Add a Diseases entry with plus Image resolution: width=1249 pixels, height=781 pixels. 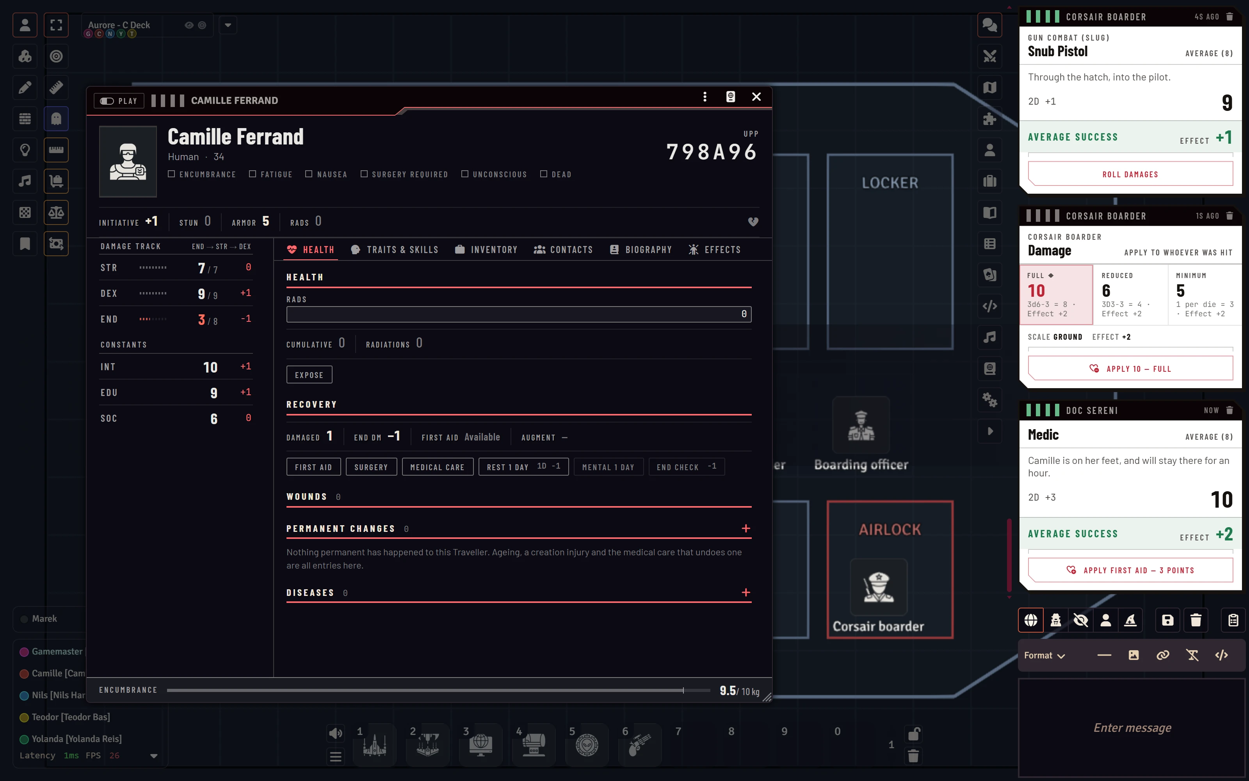(746, 592)
